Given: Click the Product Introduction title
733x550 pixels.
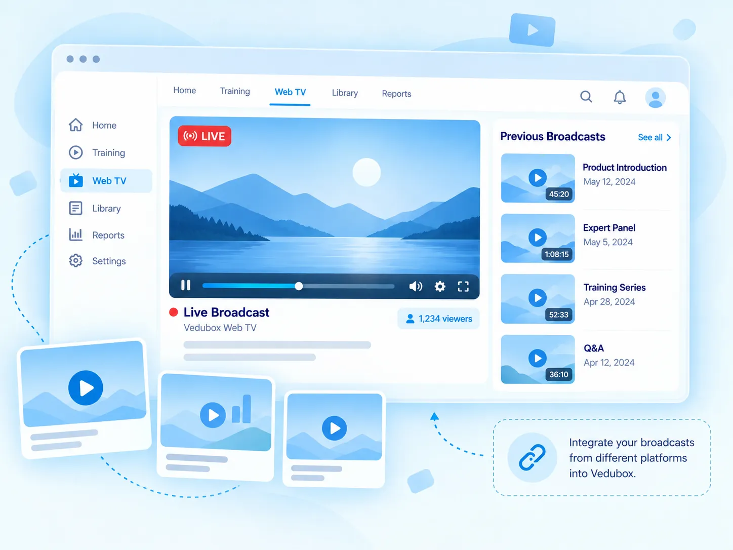Looking at the screenshot, I should [625, 168].
